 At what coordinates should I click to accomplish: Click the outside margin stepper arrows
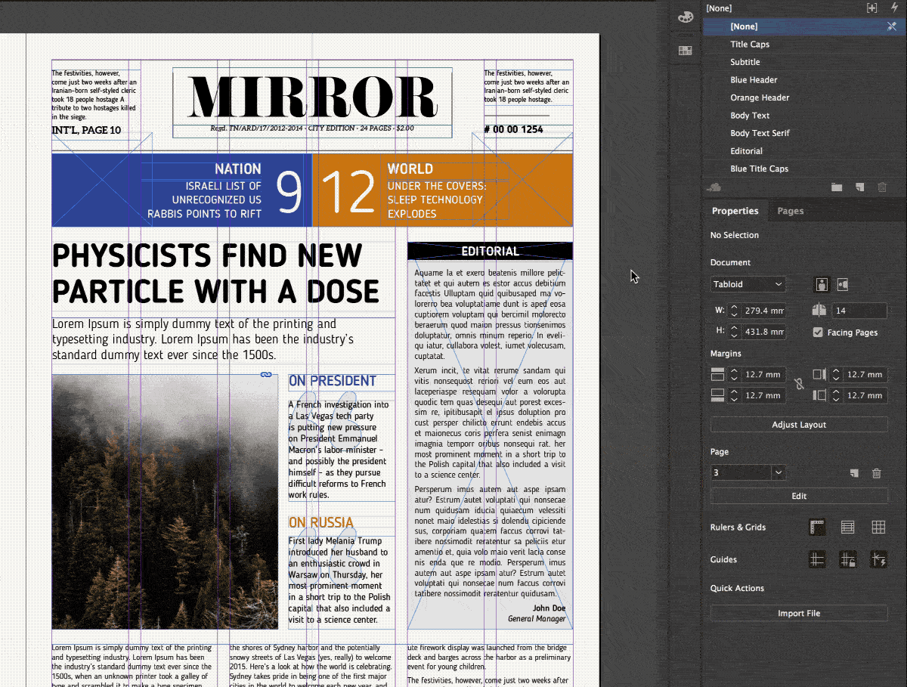[x=836, y=395]
